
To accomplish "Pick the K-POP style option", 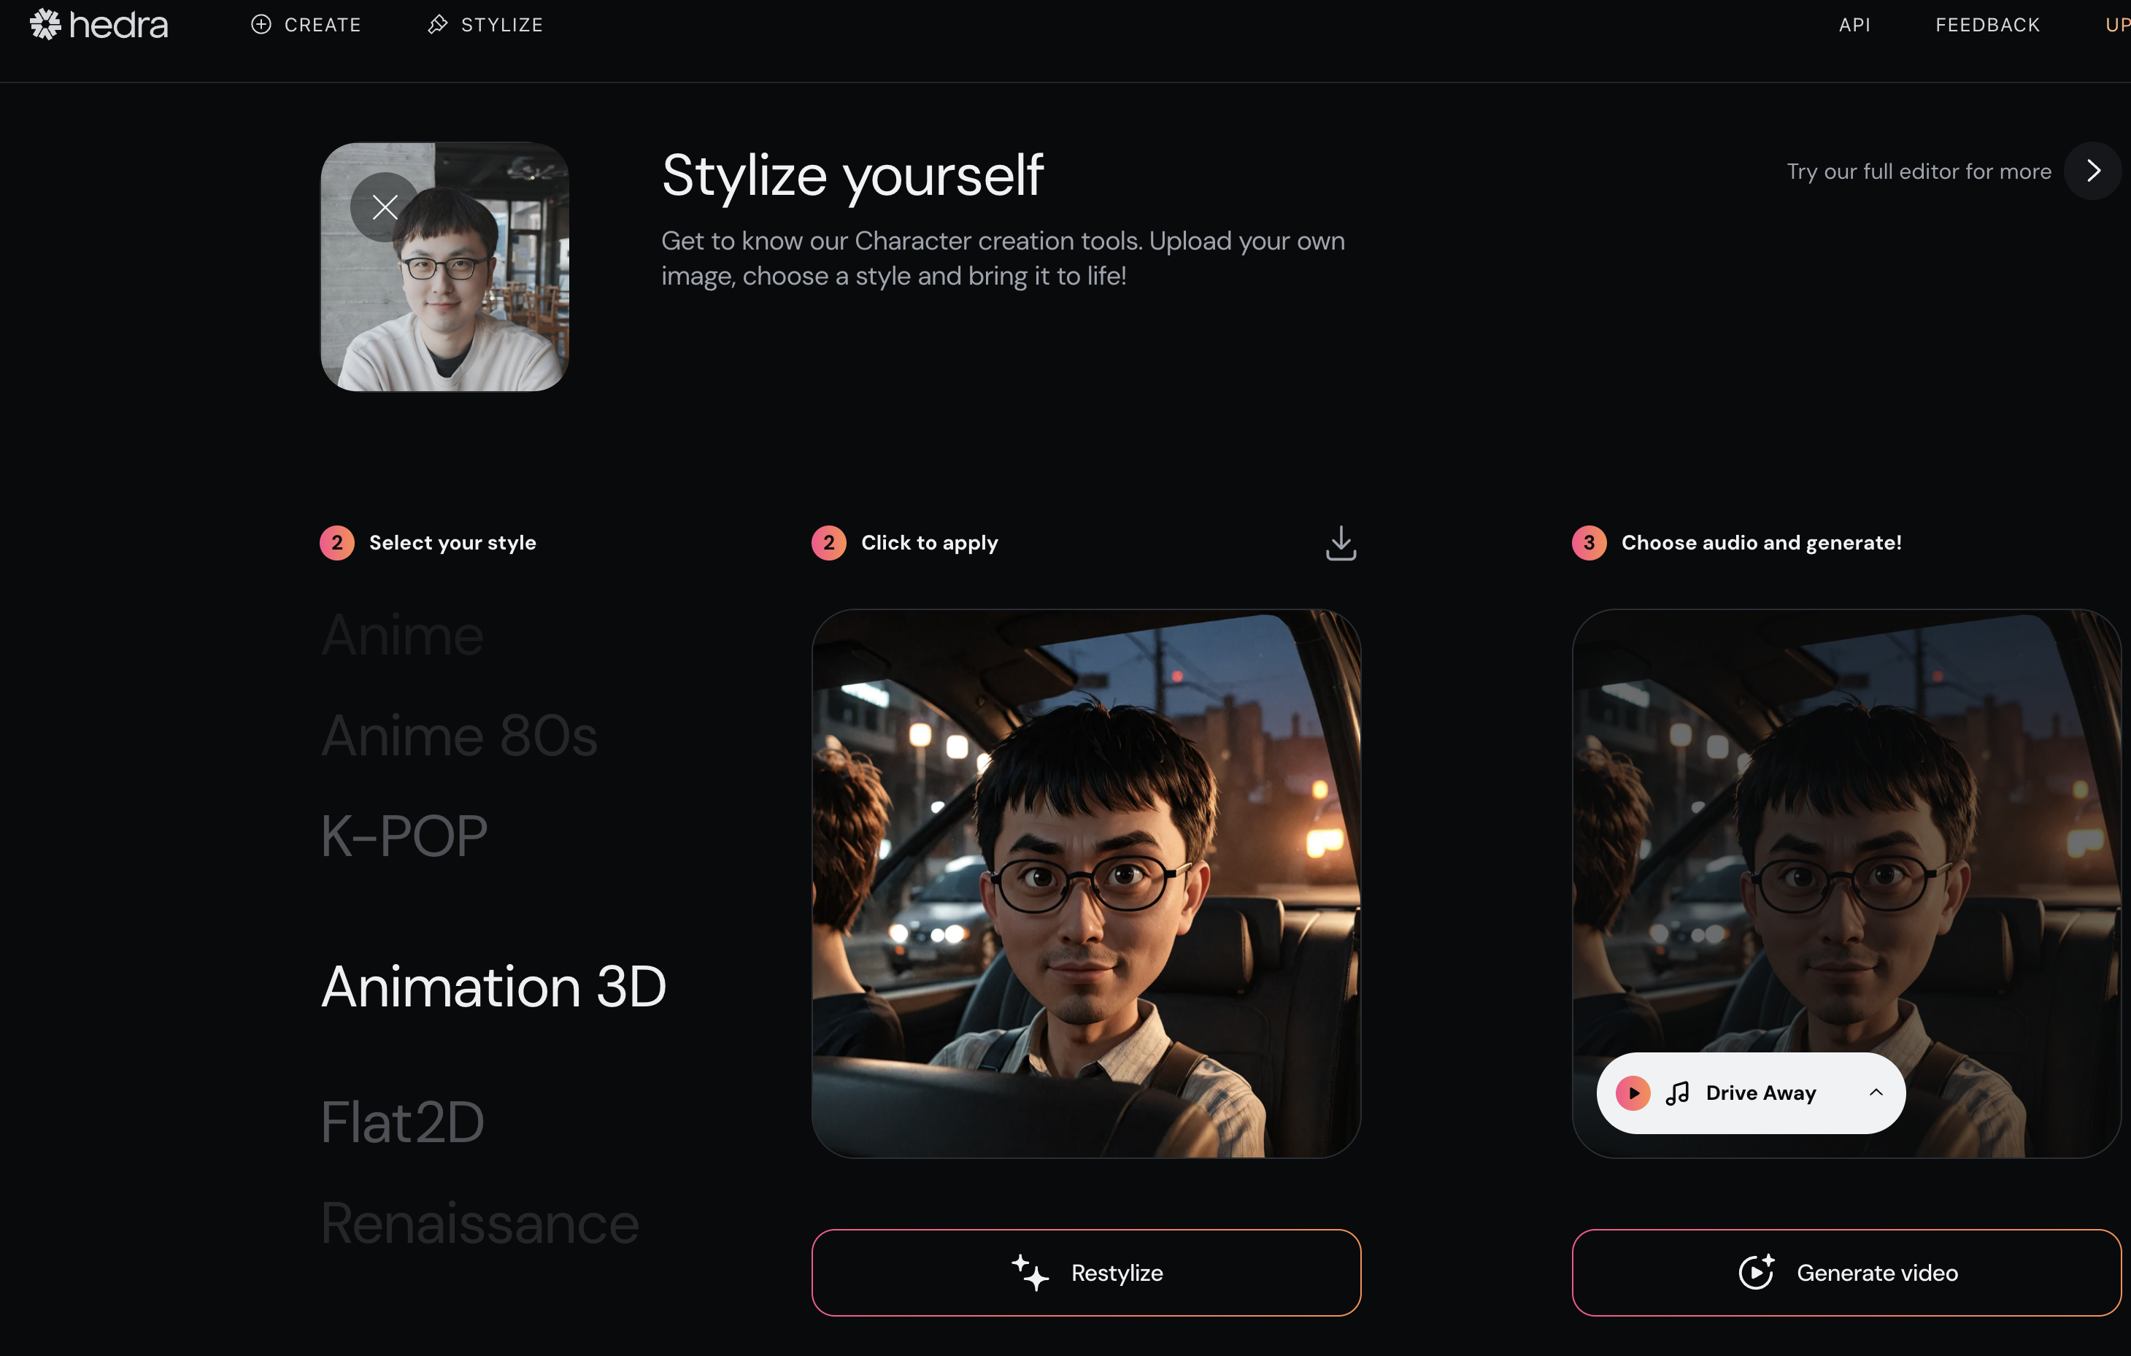I will (404, 836).
